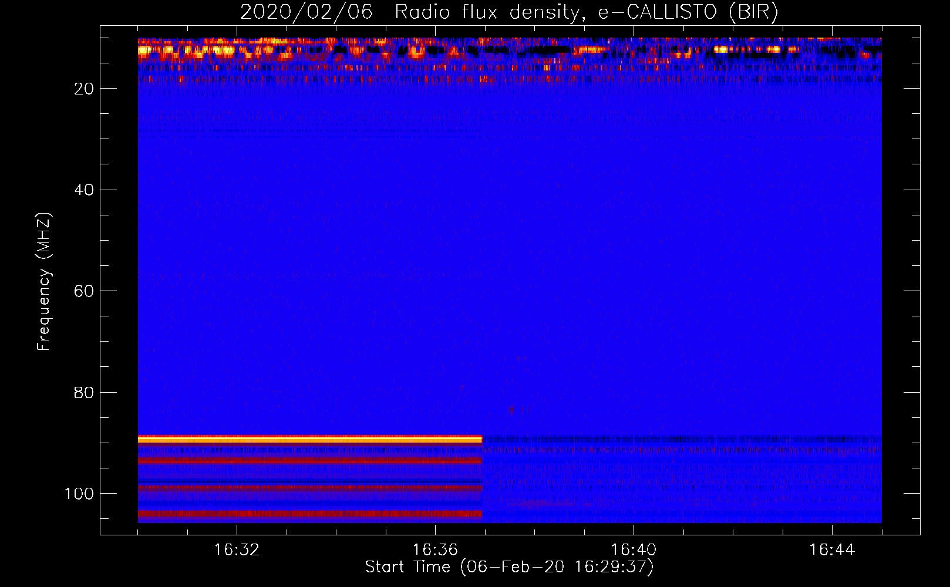This screenshot has height=587, width=950.
Task: Click the 100 frequency tick label
Action: (79, 494)
